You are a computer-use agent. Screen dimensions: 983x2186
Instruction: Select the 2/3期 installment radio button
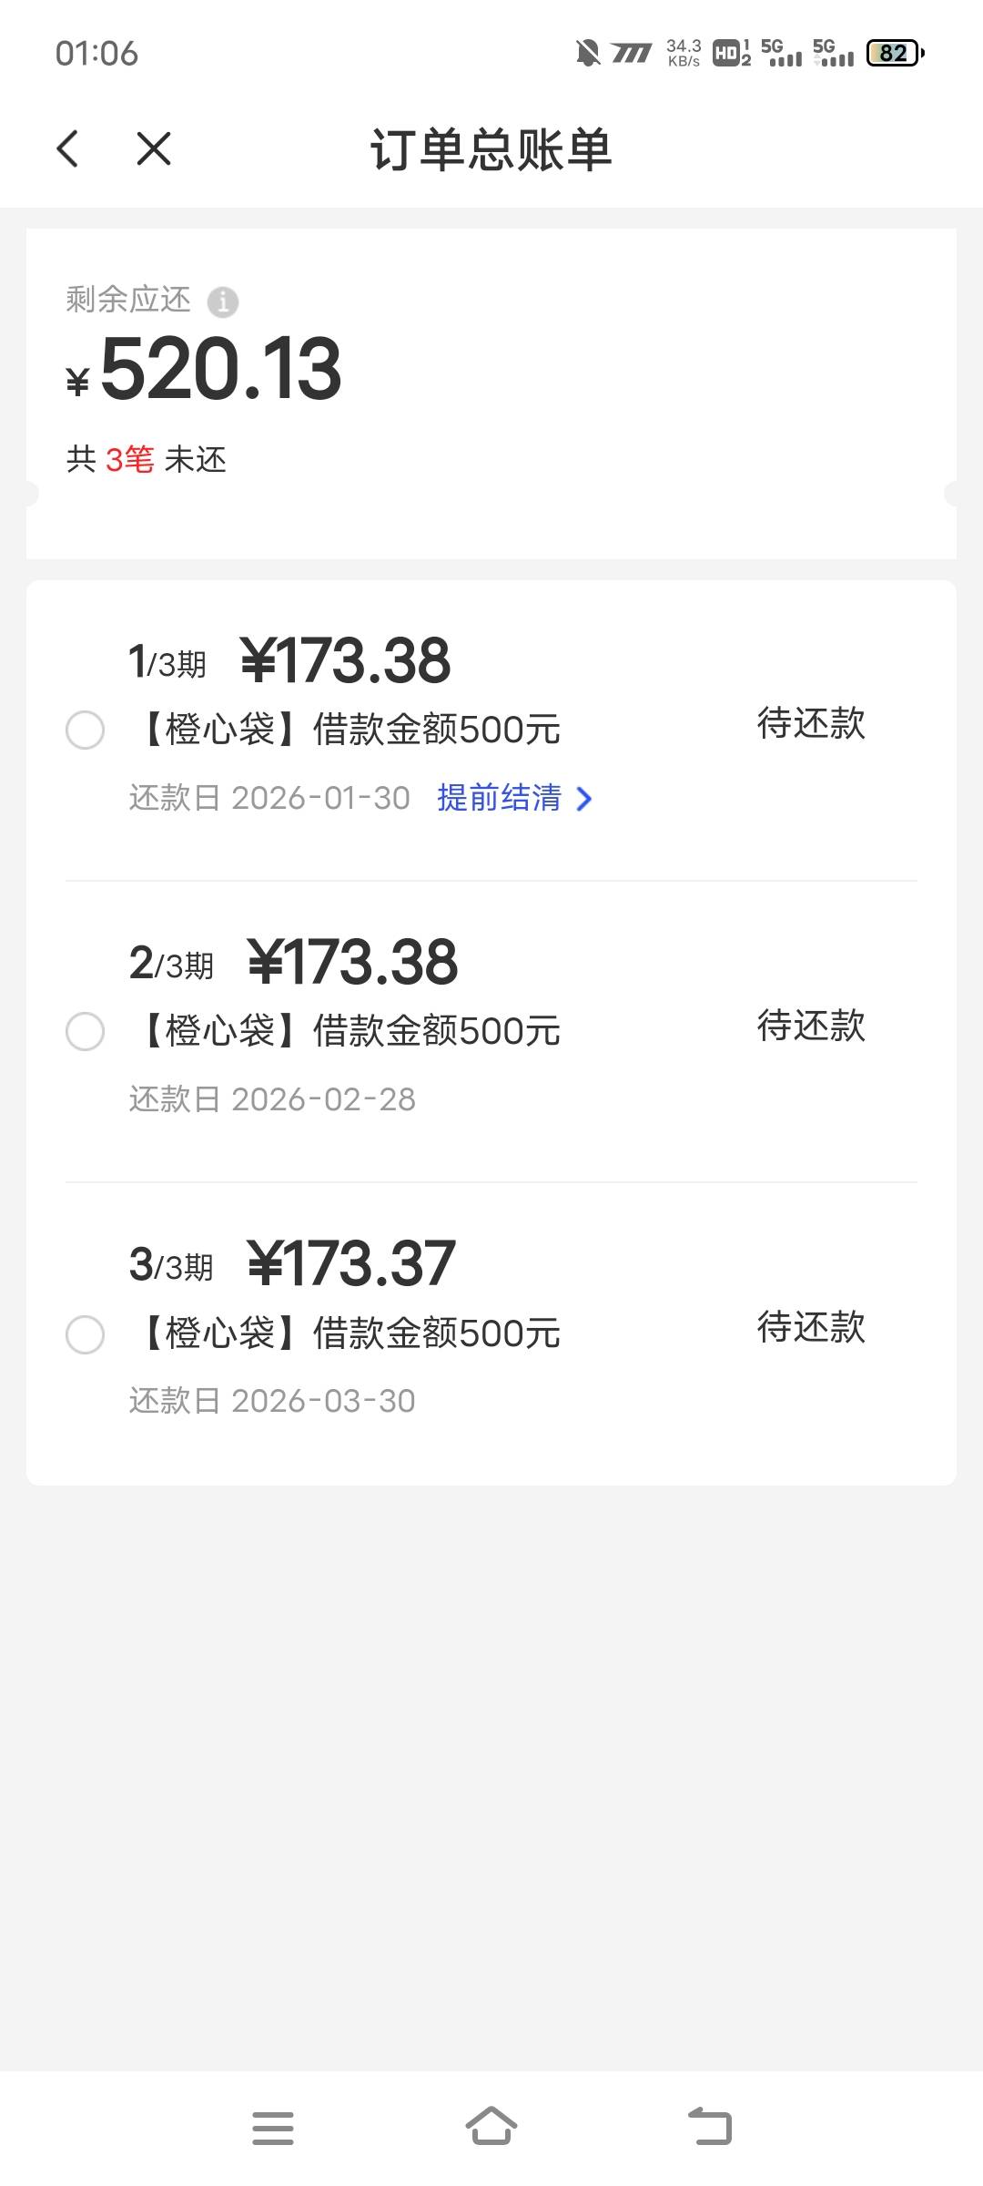pyautogui.click(x=86, y=1032)
